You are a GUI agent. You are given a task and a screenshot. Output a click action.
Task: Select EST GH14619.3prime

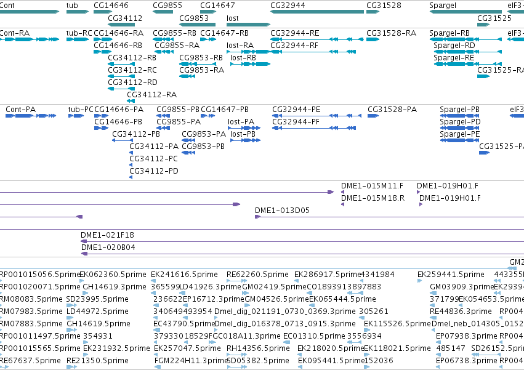[85, 293]
